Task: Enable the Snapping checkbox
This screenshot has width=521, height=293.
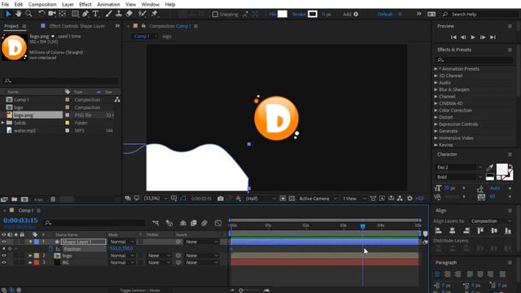Action: pos(215,15)
